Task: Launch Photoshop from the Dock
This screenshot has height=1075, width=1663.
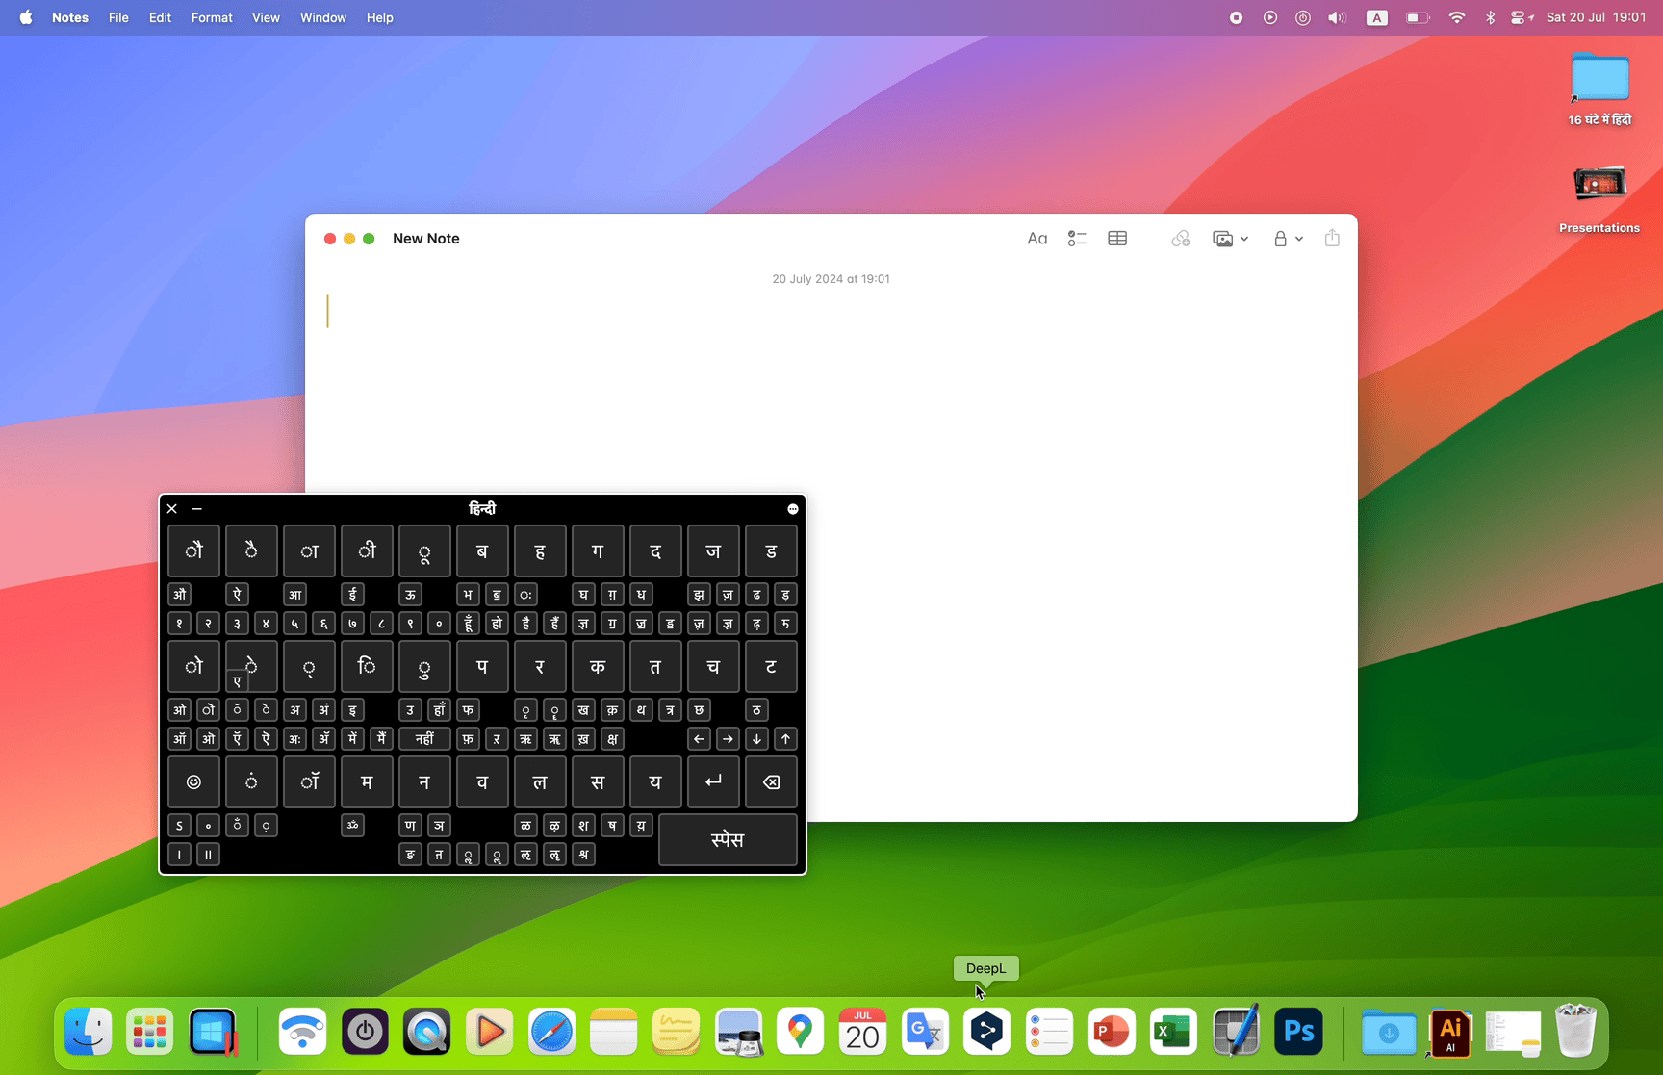Action: [x=1298, y=1032]
